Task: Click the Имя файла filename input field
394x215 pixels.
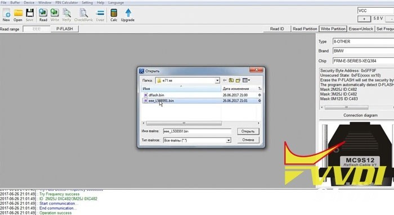Action: tap(197, 131)
